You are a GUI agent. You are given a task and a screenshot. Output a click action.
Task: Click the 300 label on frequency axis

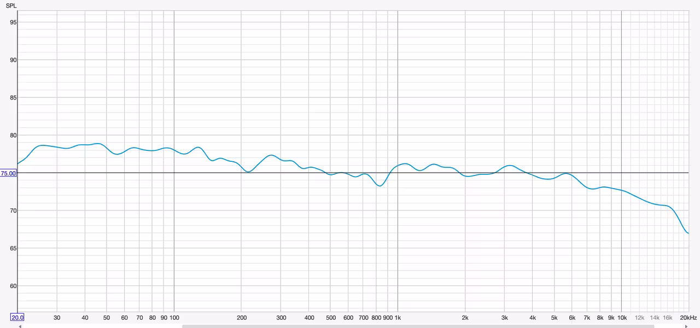tap(281, 318)
